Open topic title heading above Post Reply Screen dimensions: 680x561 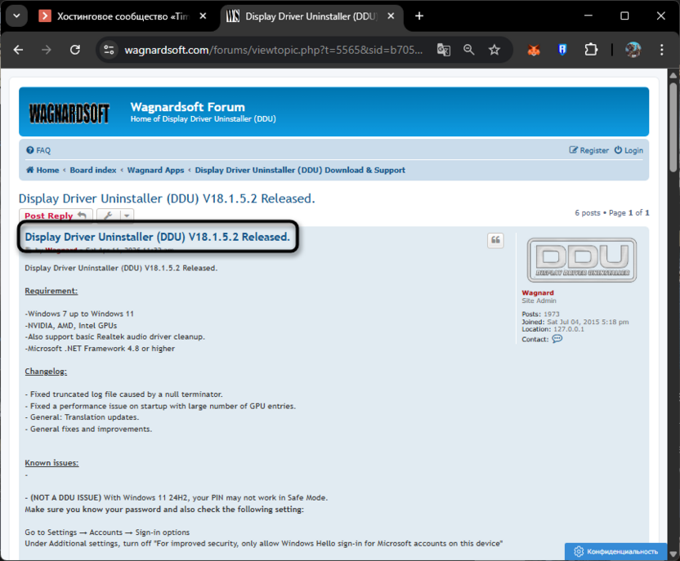point(167,198)
